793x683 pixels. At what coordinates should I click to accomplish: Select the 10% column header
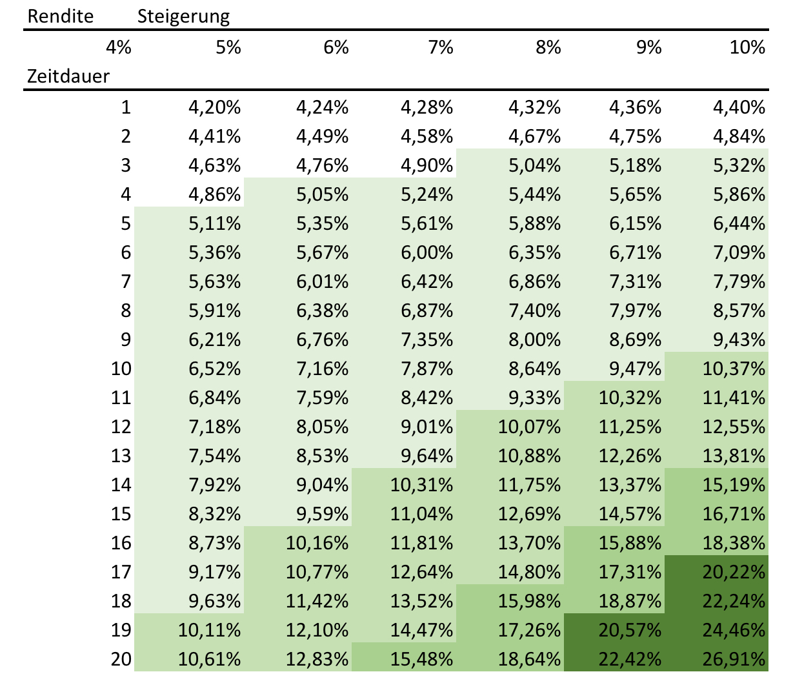coord(747,47)
